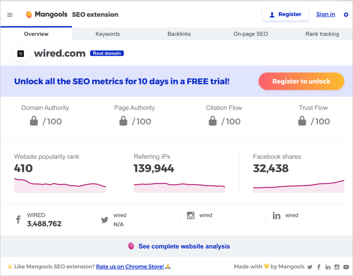Open Mangools Twitter from footer icon
The height and width of the screenshot is (276, 353).
pos(310,267)
